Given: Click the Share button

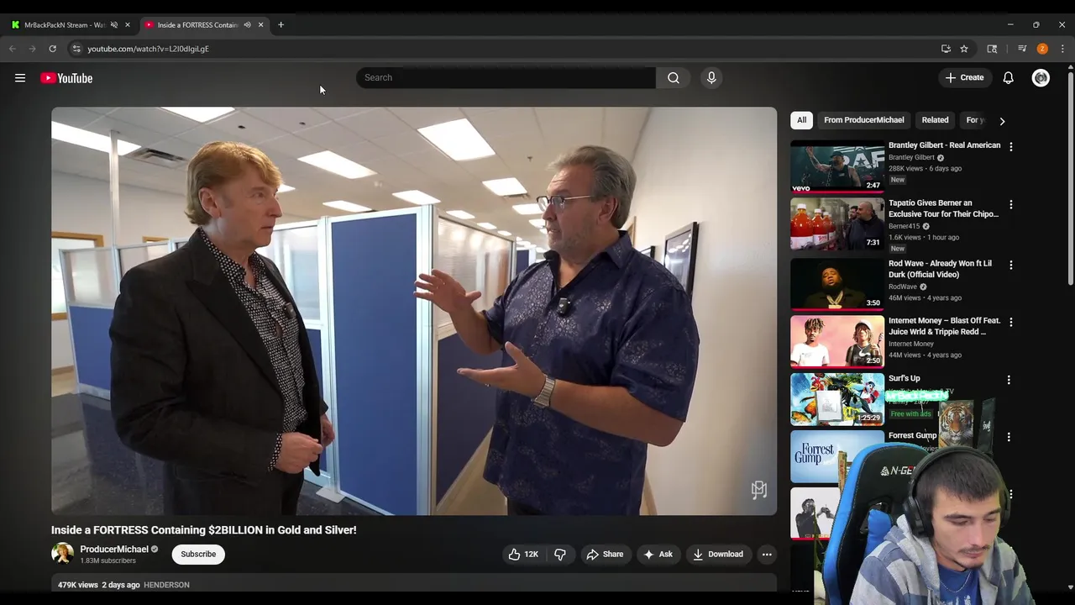Looking at the screenshot, I should (605, 555).
